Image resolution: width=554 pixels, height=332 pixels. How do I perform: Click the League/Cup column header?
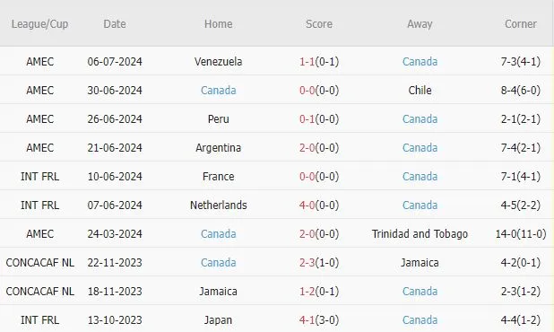pos(40,24)
